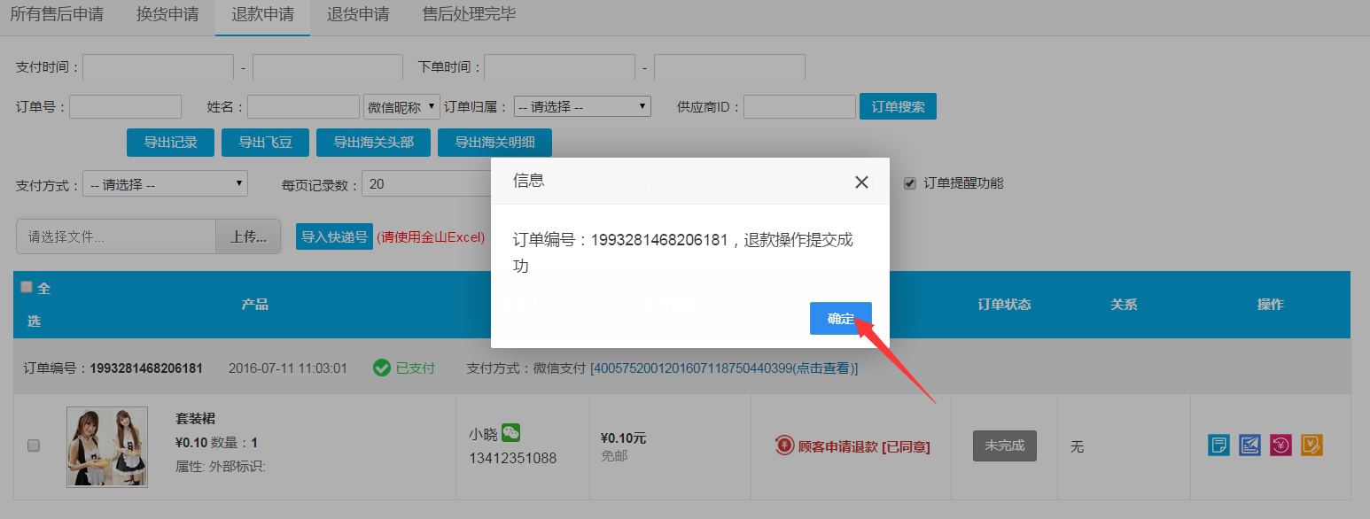1370x519 pixels.
Task: Click the paper-plane shipping icon in the actions column
Action: point(1250,445)
